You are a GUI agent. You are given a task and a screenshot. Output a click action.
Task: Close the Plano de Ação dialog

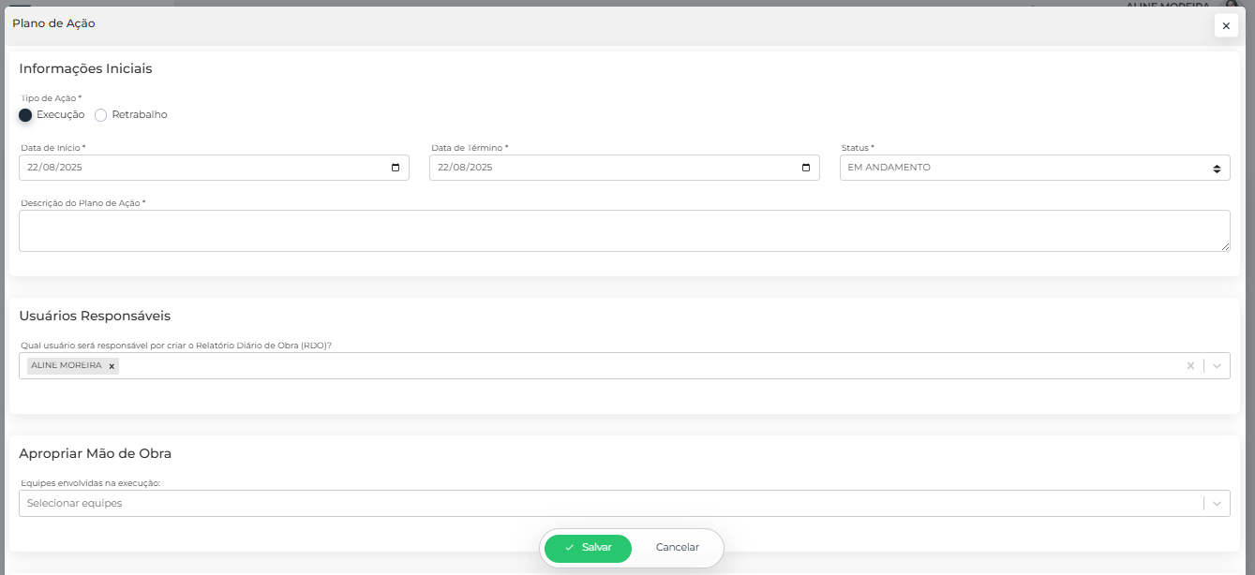coord(1225,26)
